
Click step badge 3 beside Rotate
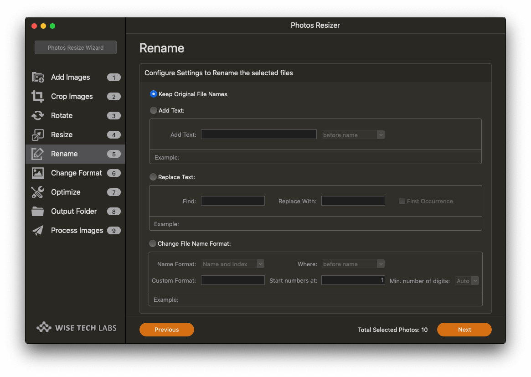pyautogui.click(x=114, y=115)
